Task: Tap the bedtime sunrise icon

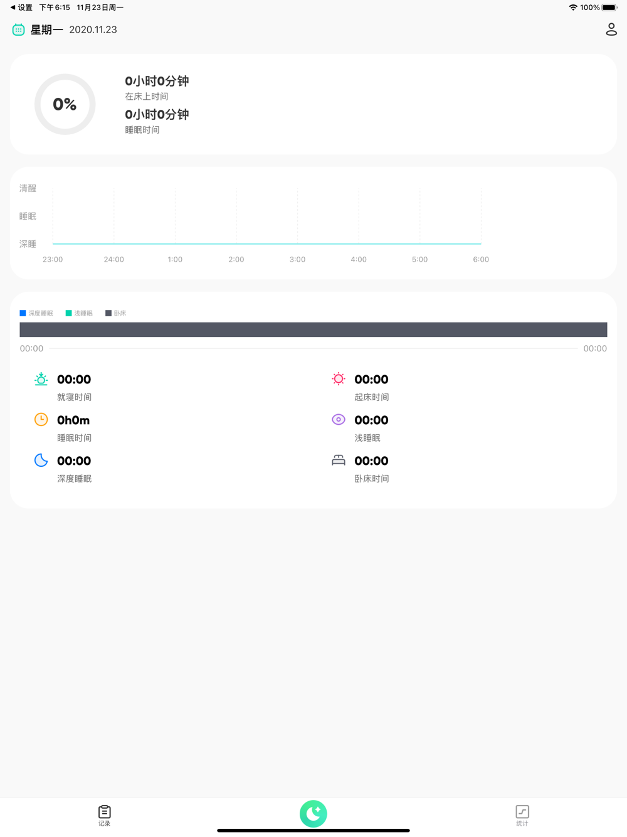Action: click(x=41, y=379)
